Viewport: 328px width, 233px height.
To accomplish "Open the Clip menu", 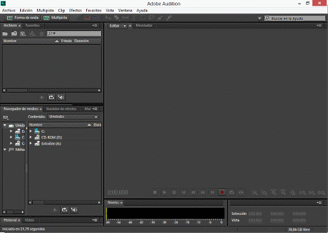I will click(62, 10).
